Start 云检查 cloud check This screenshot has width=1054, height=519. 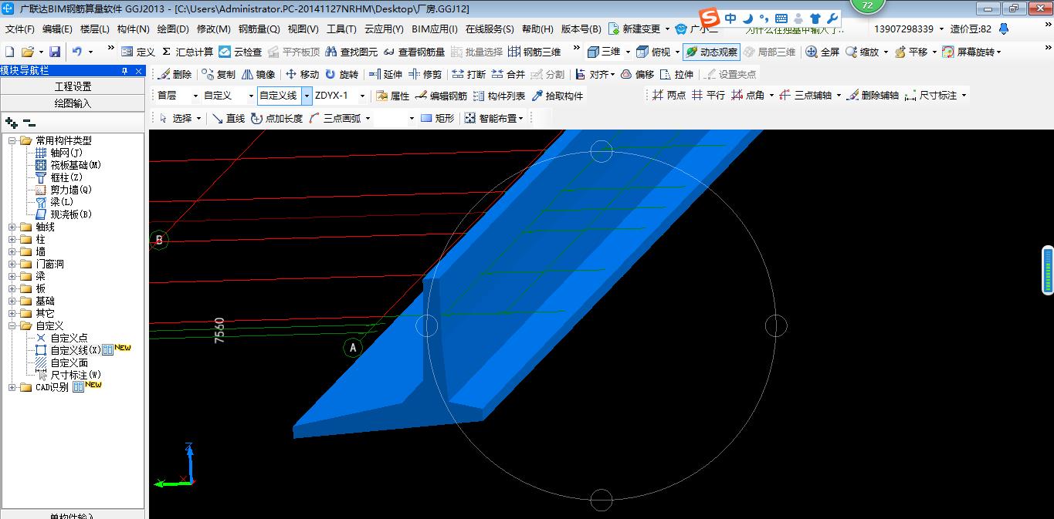240,52
